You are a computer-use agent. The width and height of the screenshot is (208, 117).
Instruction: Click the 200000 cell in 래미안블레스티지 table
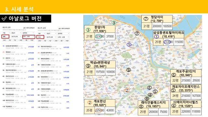pos(153,112)
